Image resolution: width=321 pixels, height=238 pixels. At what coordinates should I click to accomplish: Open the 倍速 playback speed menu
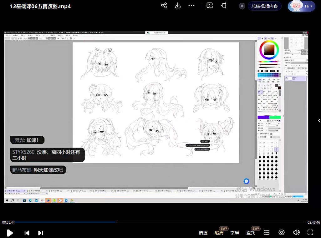203,233
